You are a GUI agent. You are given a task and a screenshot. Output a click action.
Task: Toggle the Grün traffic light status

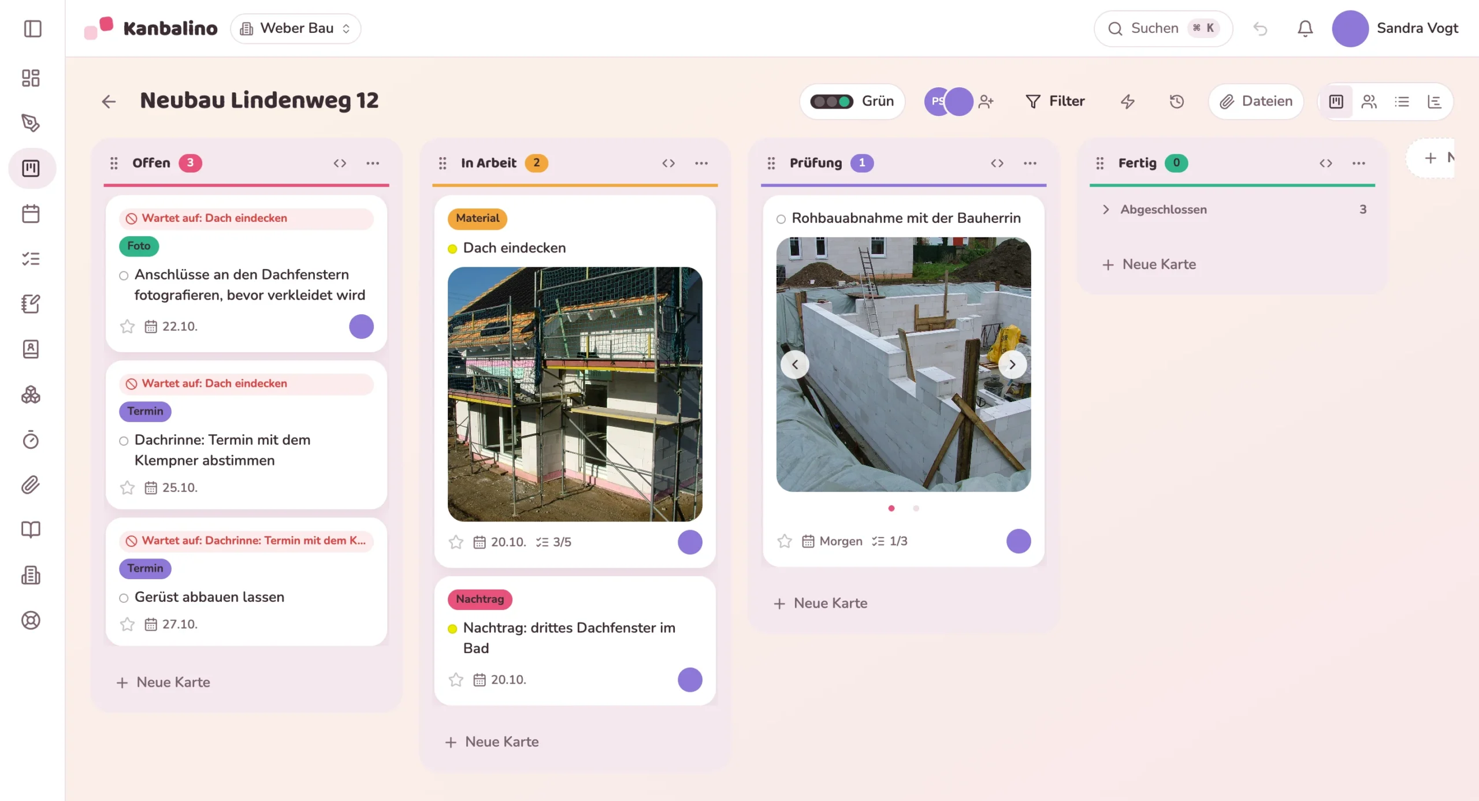click(x=852, y=102)
